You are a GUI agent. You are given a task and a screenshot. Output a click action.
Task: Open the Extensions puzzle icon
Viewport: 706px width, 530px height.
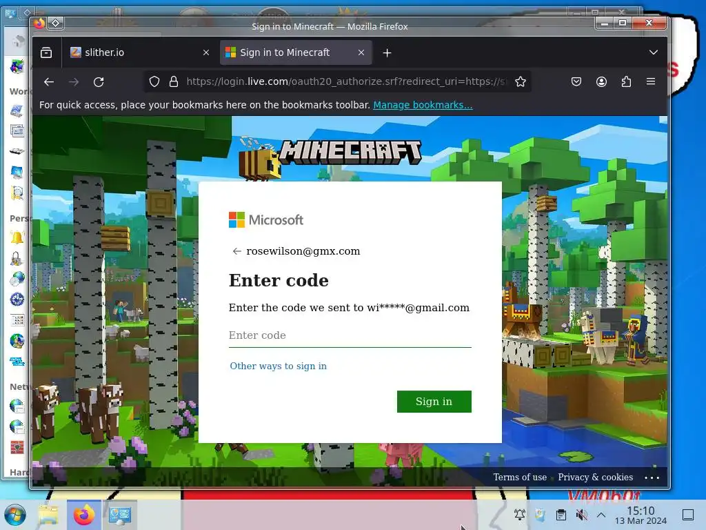pyautogui.click(x=626, y=81)
